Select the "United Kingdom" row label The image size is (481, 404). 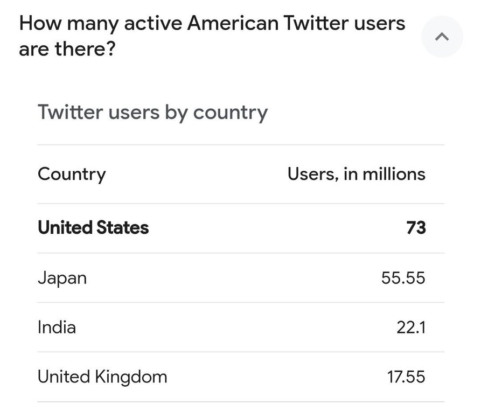point(102,377)
